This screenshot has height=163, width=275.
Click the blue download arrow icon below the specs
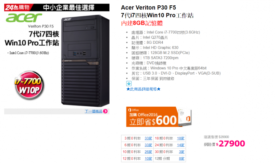(129, 83)
